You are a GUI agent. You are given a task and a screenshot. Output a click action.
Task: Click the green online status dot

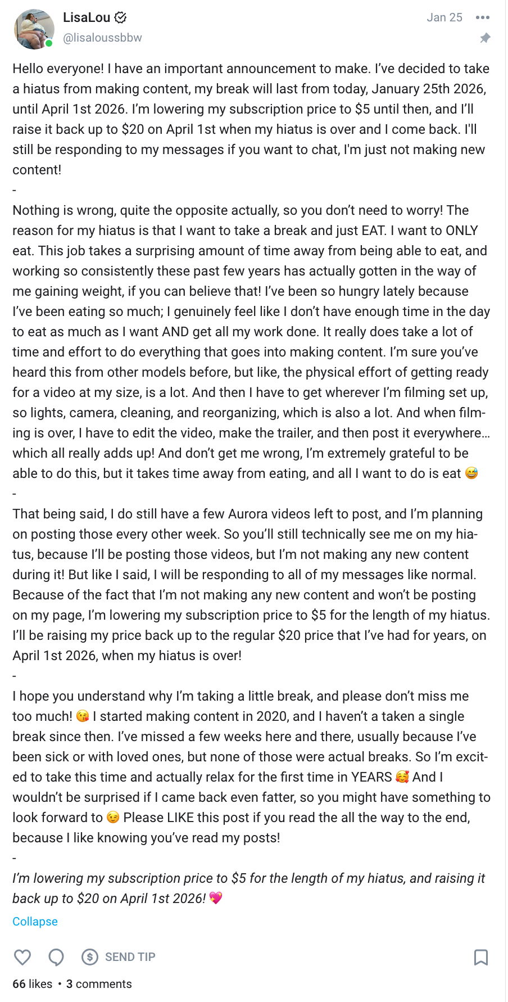[49, 43]
